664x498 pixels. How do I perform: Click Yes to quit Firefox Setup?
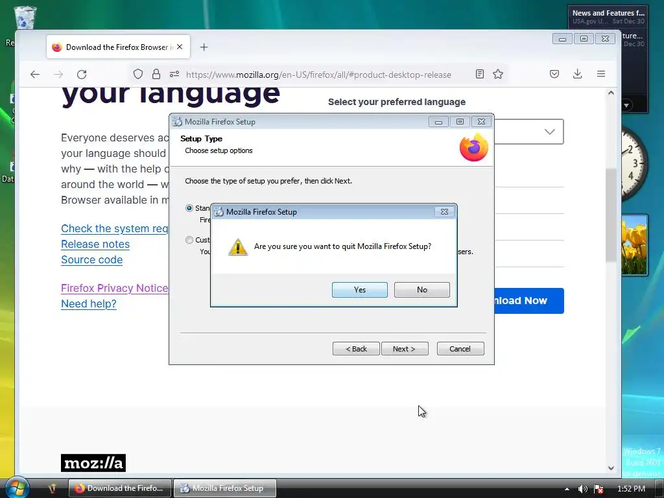tap(359, 290)
